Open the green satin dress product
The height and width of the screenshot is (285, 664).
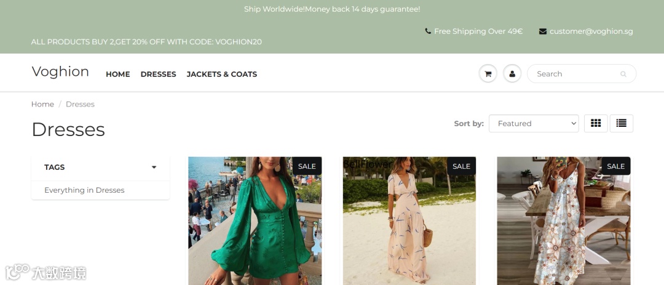(255, 221)
